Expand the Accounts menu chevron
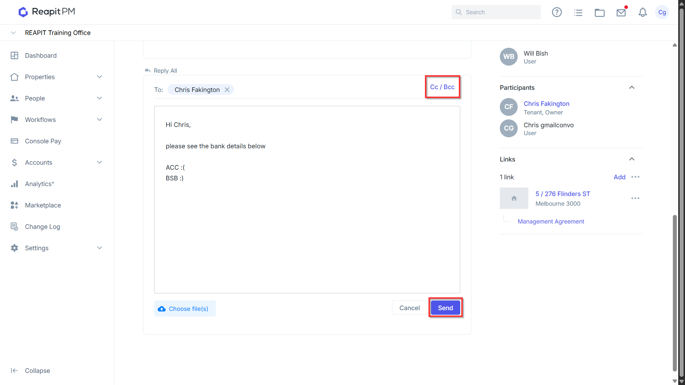The width and height of the screenshot is (685, 385). [100, 163]
